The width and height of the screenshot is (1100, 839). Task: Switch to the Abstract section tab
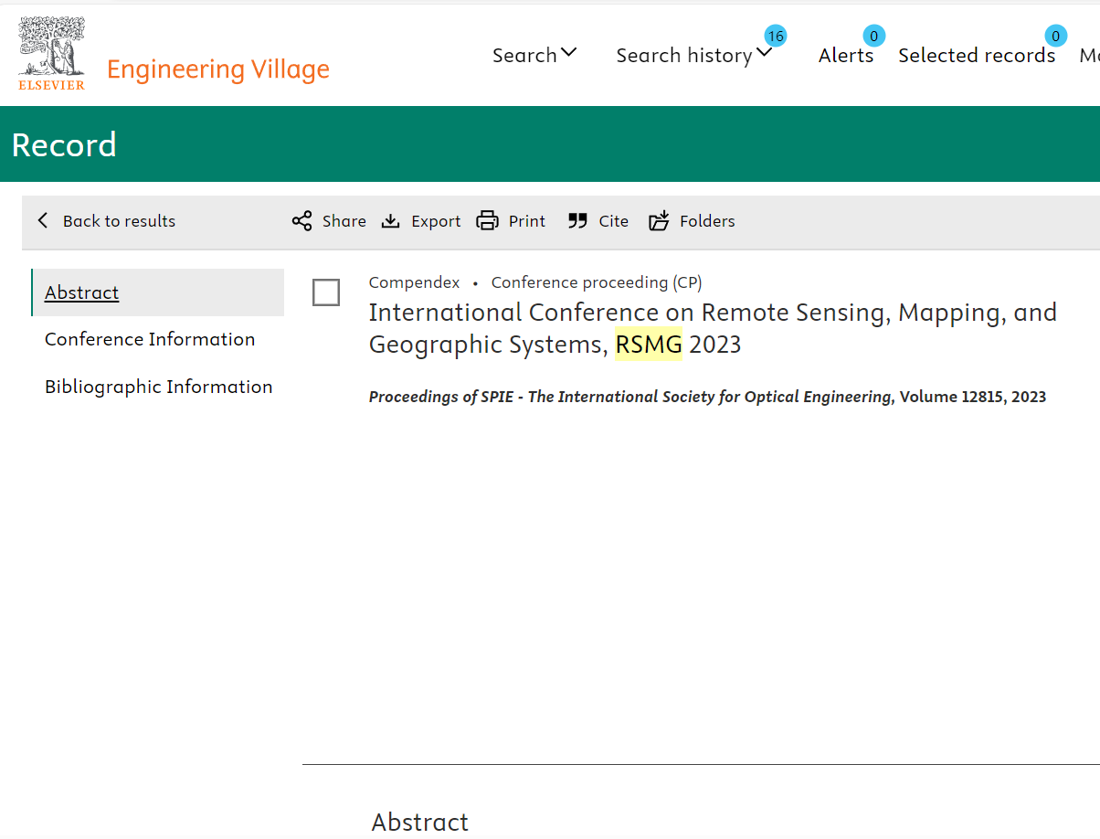(x=82, y=292)
